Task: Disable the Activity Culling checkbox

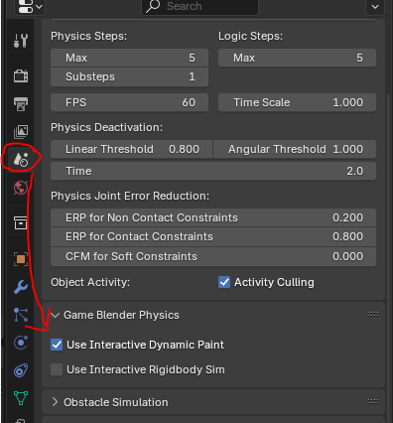Action: click(x=224, y=282)
